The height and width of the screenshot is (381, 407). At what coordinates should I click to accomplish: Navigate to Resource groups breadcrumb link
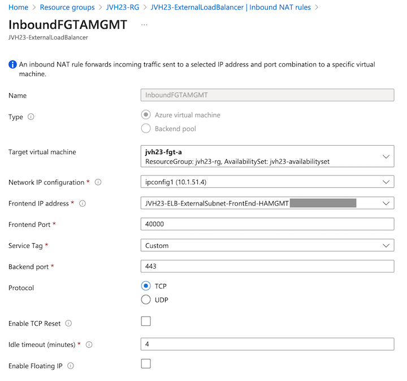(x=67, y=7)
